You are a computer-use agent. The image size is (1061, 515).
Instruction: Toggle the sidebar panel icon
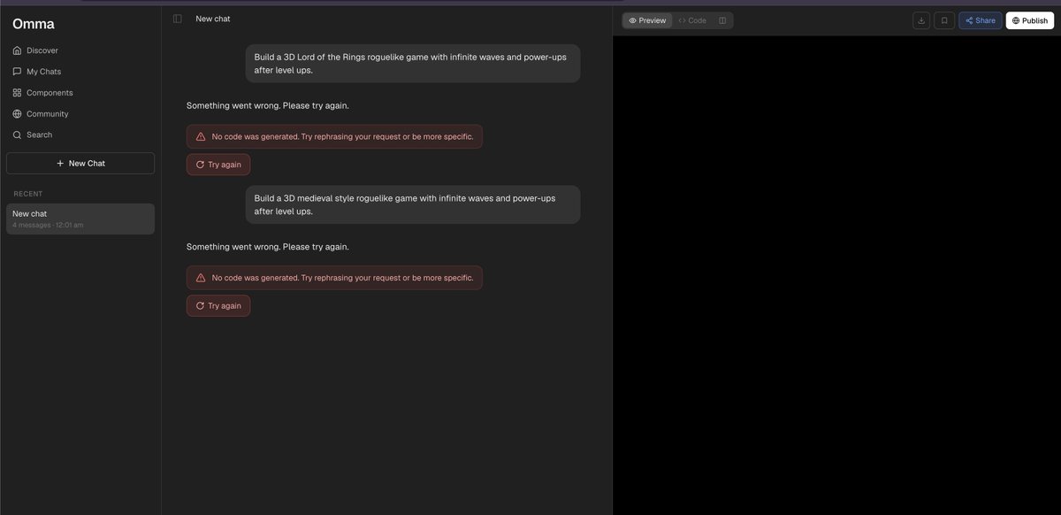tap(178, 19)
